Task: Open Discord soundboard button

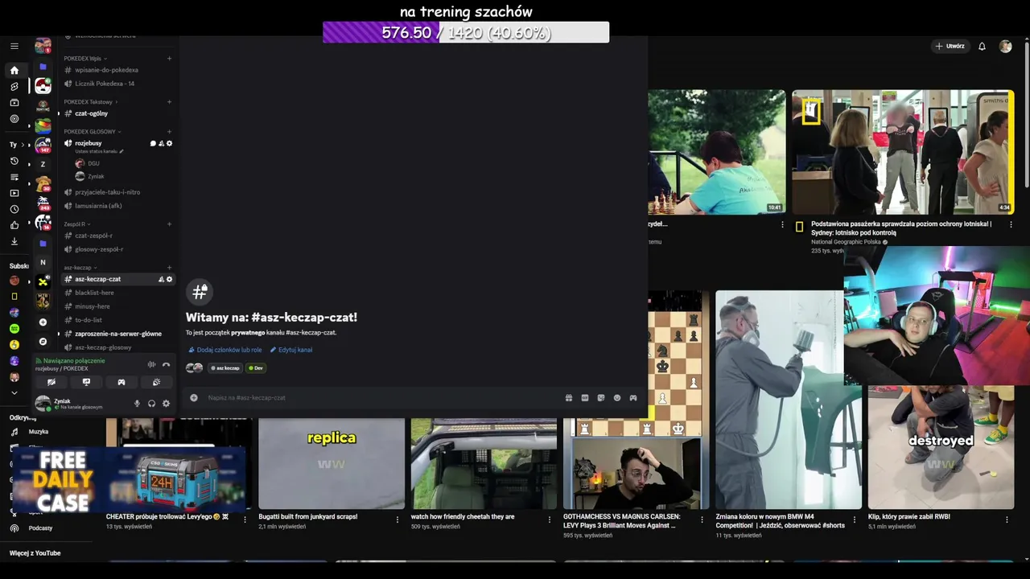Action: [x=156, y=382]
